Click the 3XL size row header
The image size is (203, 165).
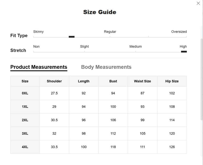(x=25, y=134)
